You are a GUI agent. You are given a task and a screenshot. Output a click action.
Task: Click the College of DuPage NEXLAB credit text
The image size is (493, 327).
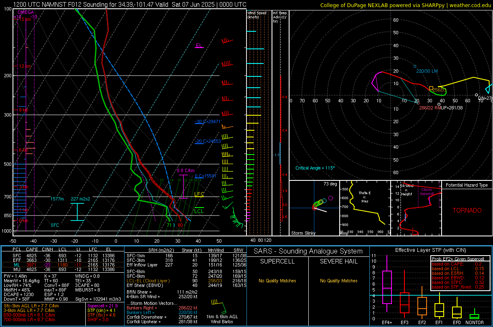coord(406,5)
